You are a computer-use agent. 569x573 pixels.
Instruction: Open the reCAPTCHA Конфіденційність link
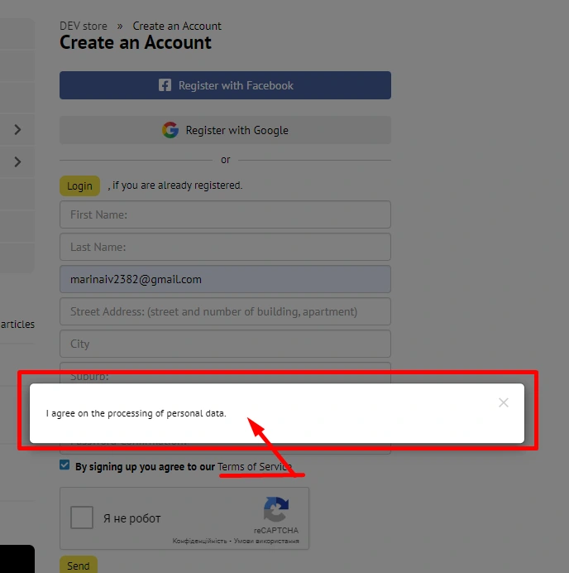pos(199,541)
